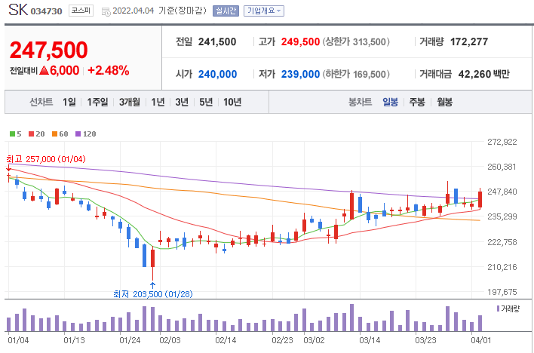Select the 10년 line chart tab
Screen dimensions: 534x353
232,102
